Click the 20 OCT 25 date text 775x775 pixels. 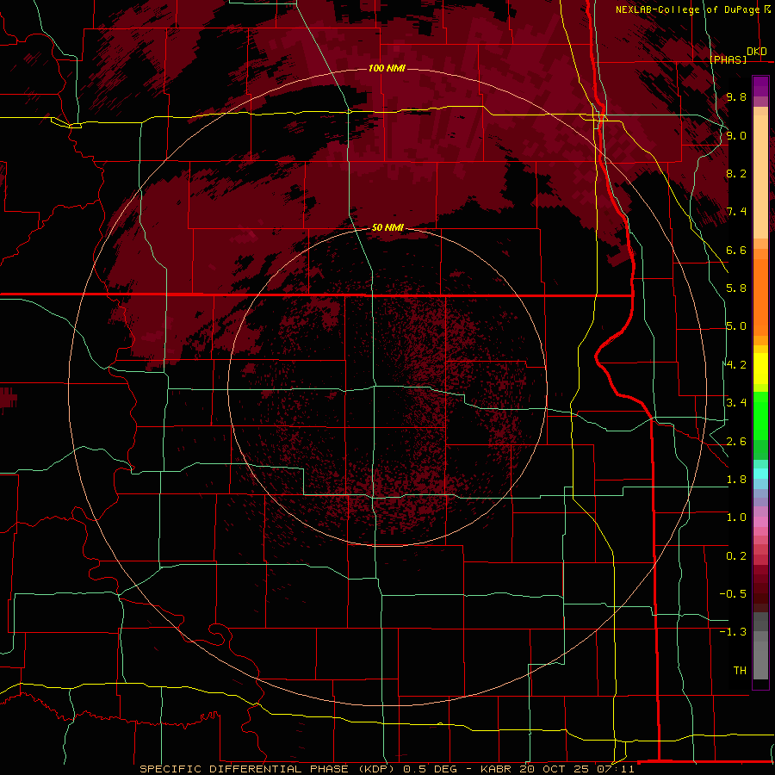pyautogui.click(x=553, y=769)
